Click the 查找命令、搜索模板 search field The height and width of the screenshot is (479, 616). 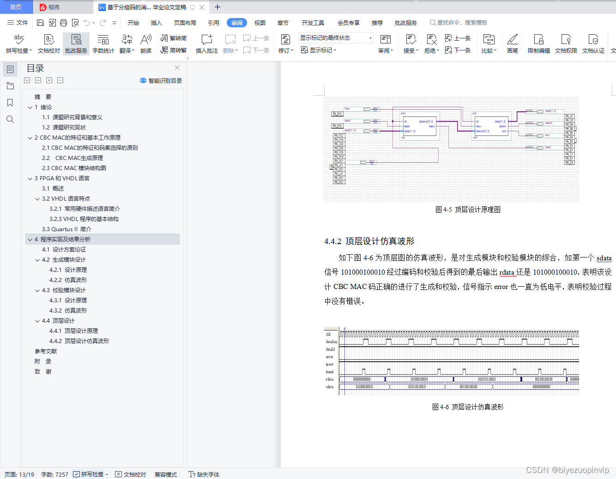459,23
